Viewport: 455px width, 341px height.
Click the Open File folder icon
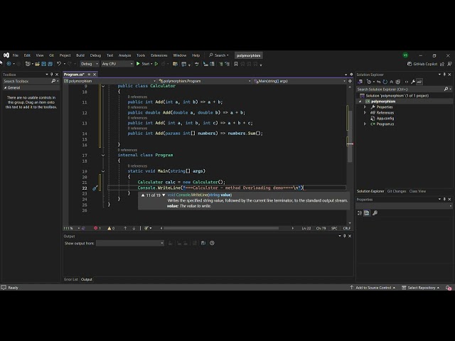(x=37, y=64)
